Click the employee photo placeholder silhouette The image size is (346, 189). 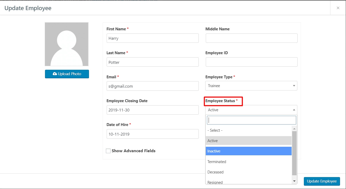click(x=67, y=44)
